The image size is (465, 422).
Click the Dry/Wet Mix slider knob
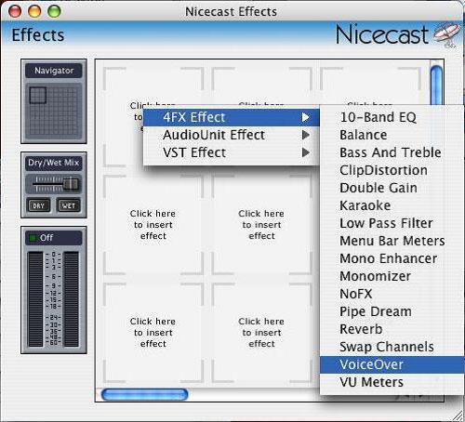(x=71, y=184)
